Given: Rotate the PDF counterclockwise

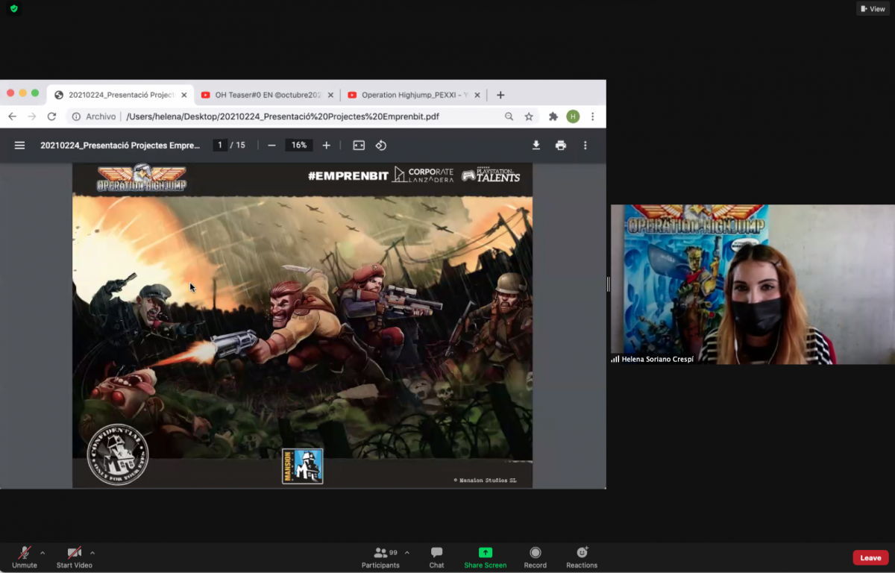Looking at the screenshot, I should tap(381, 145).
